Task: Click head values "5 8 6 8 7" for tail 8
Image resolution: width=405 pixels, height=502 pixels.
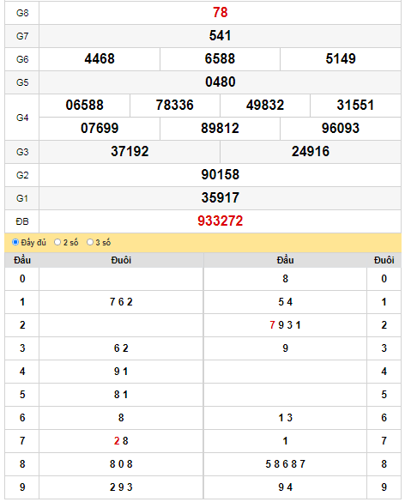Action: [x=285, y=464]
